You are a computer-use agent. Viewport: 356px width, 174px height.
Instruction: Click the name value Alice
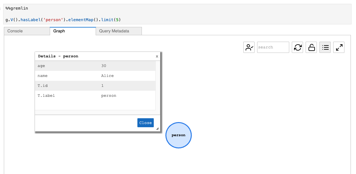click(108, 76)
